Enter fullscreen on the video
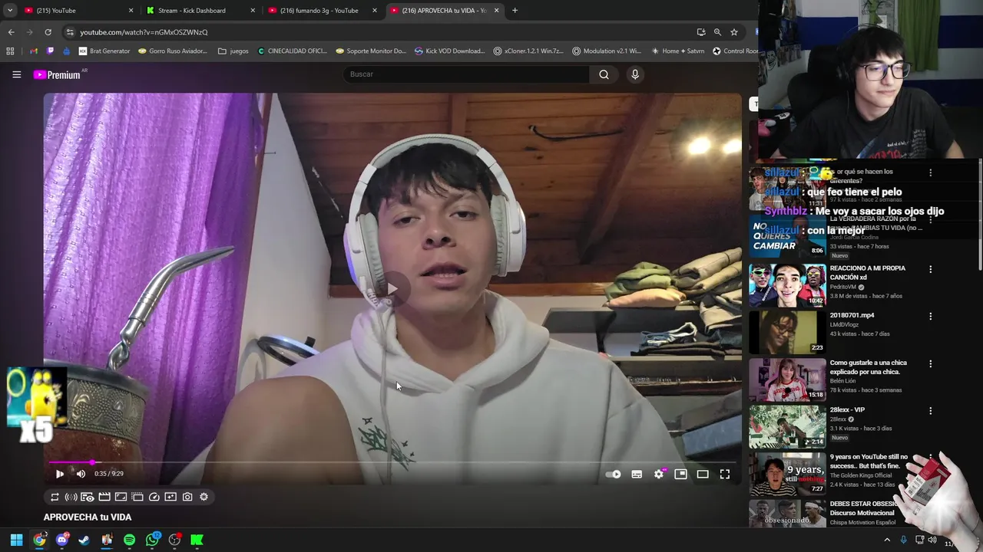This screenshot has height=552, width=983. click(x=725, y=475)
